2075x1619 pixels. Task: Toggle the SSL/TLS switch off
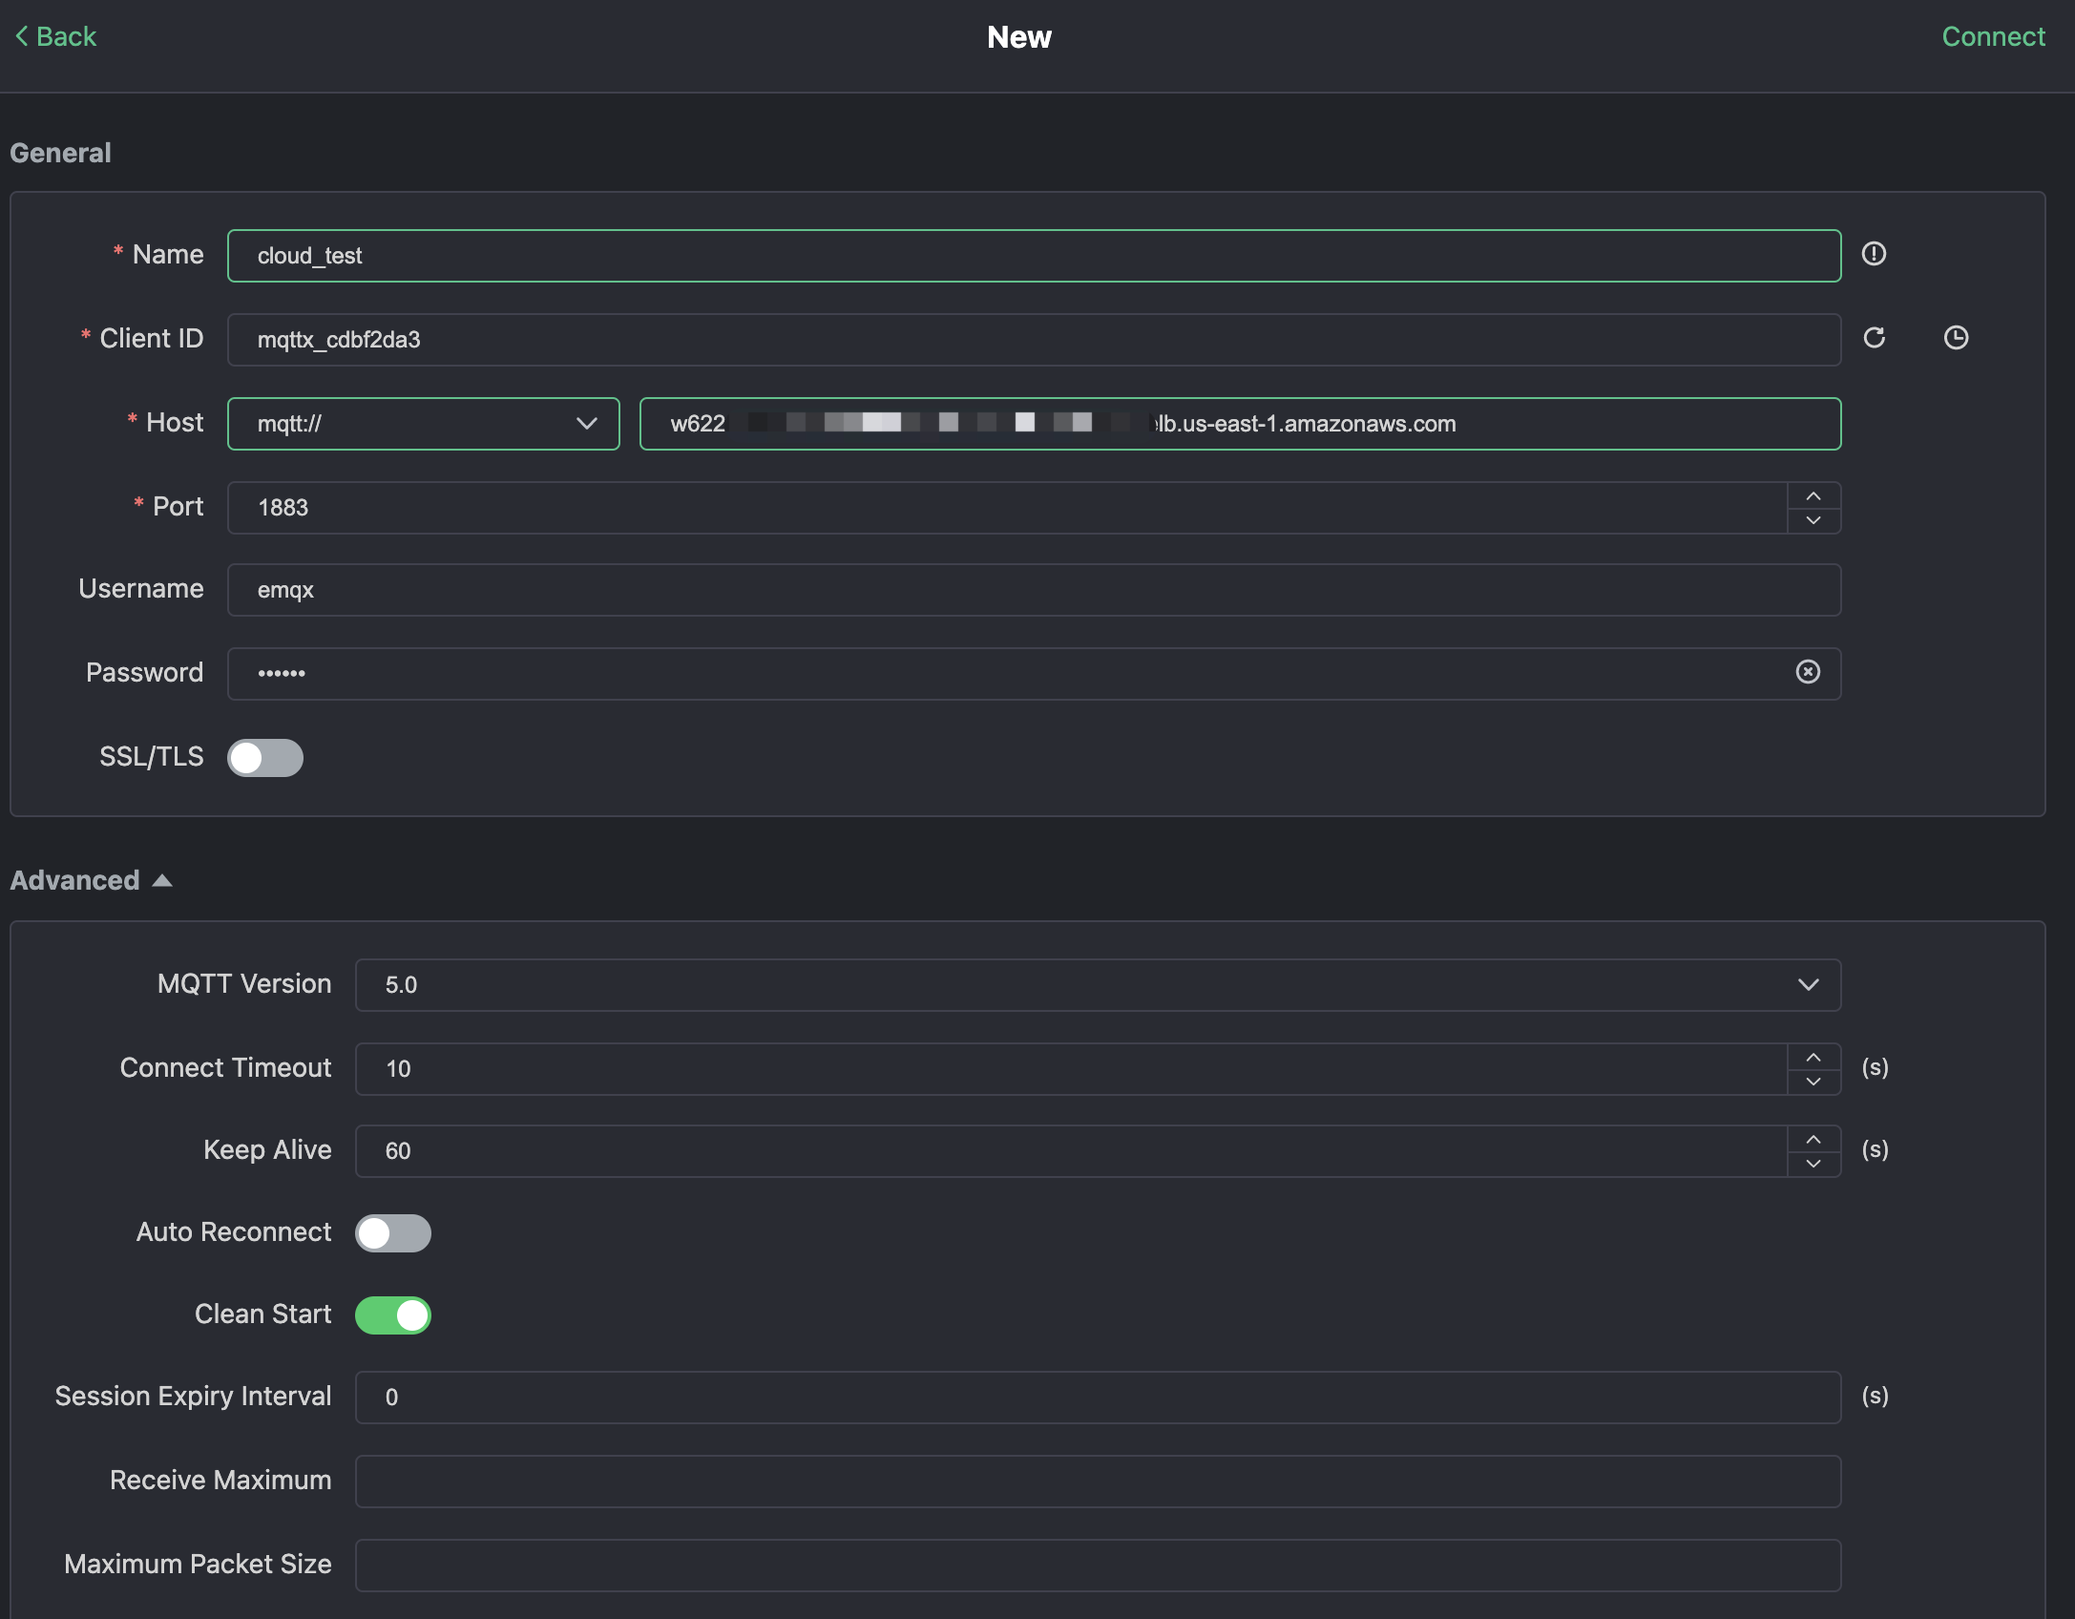pos(266,756)
